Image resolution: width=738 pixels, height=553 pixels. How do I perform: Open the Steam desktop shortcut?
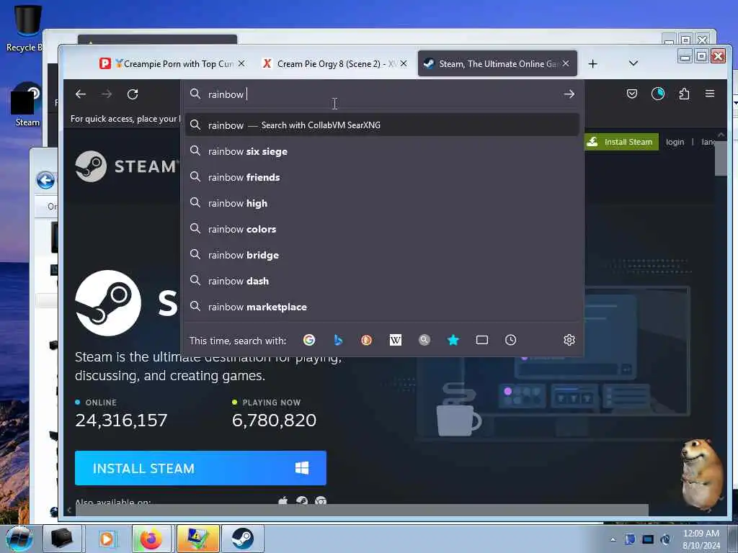point(26,105)
